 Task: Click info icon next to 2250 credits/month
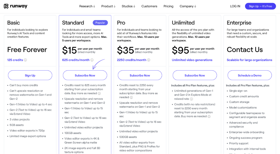point(149,60)
